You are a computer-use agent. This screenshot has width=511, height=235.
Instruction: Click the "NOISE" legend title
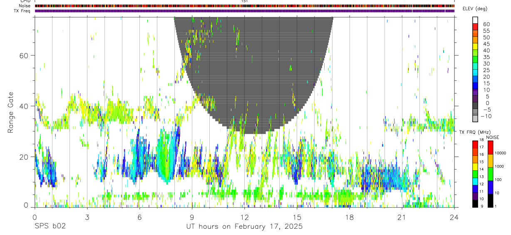click(492, 137)
